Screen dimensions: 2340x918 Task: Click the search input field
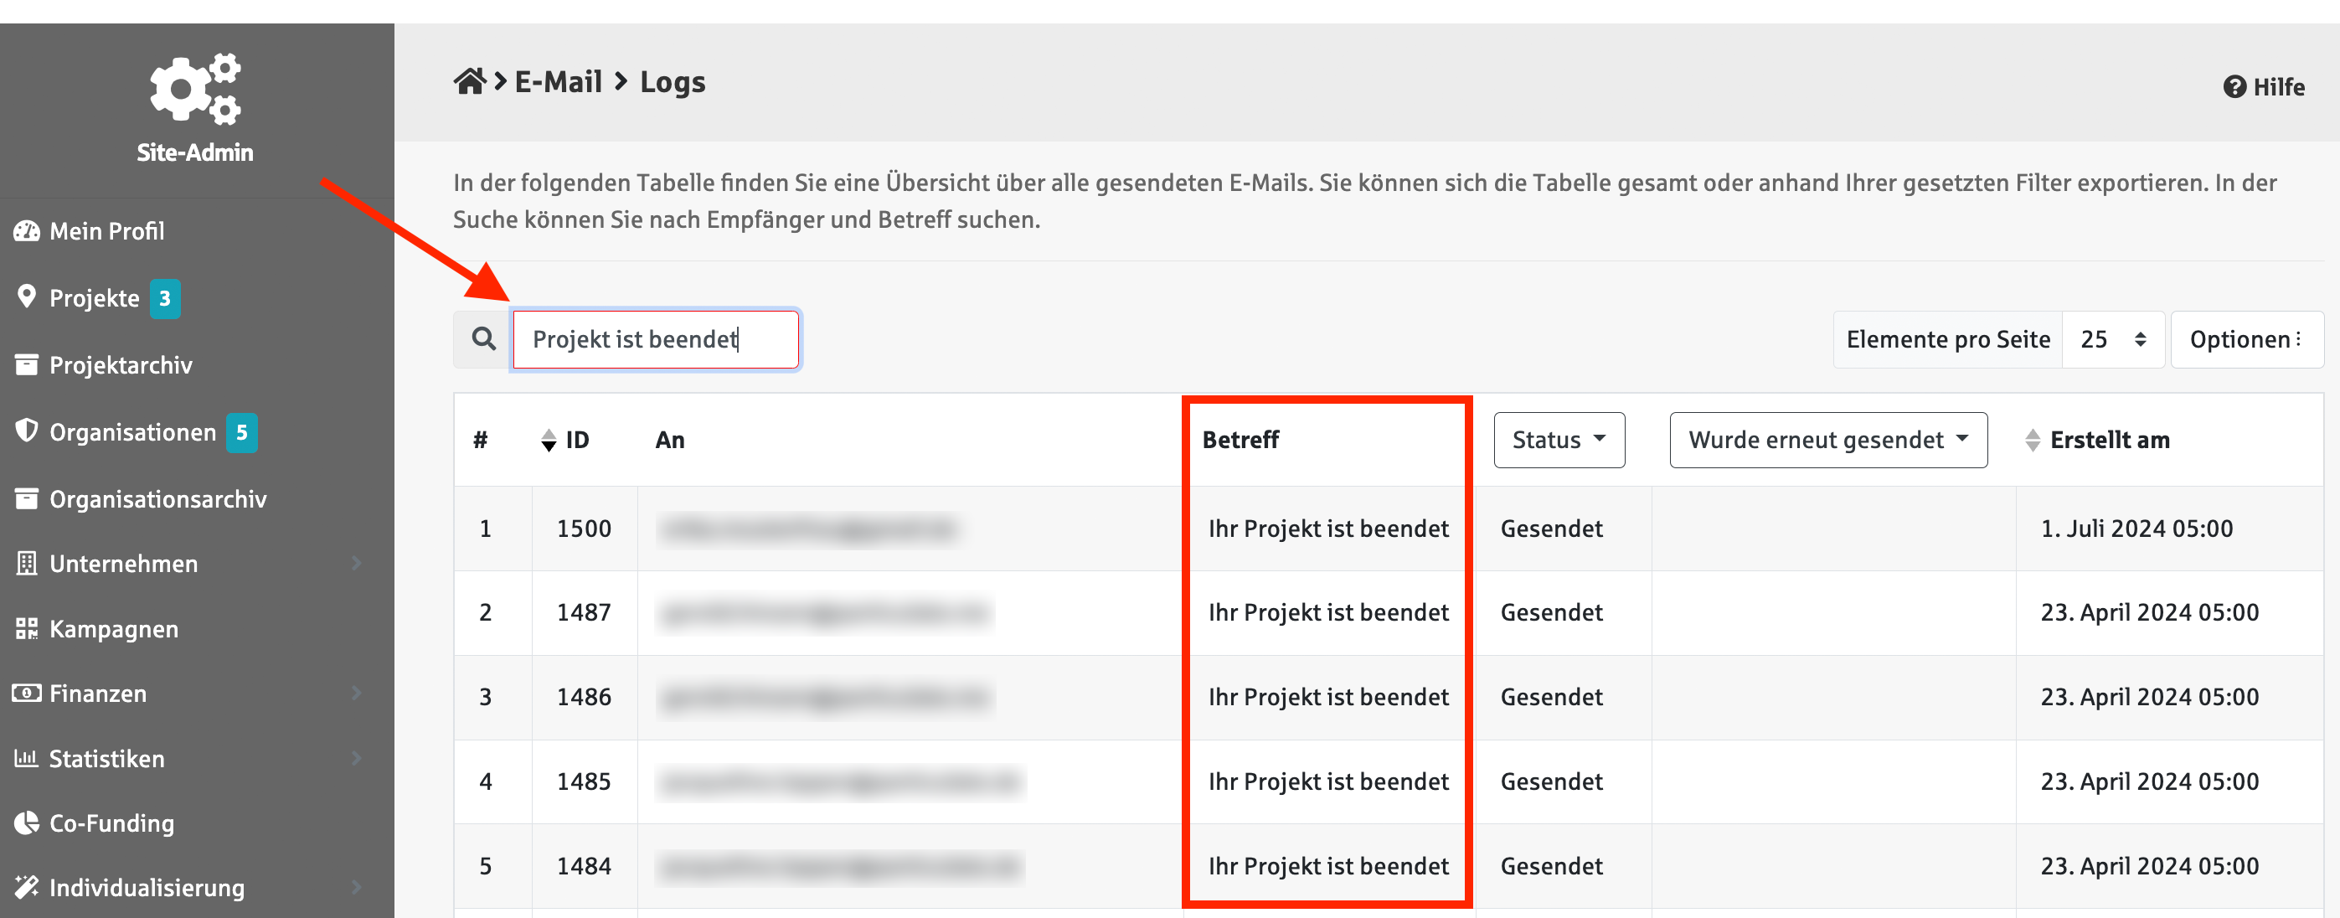[x=655, y=339]
